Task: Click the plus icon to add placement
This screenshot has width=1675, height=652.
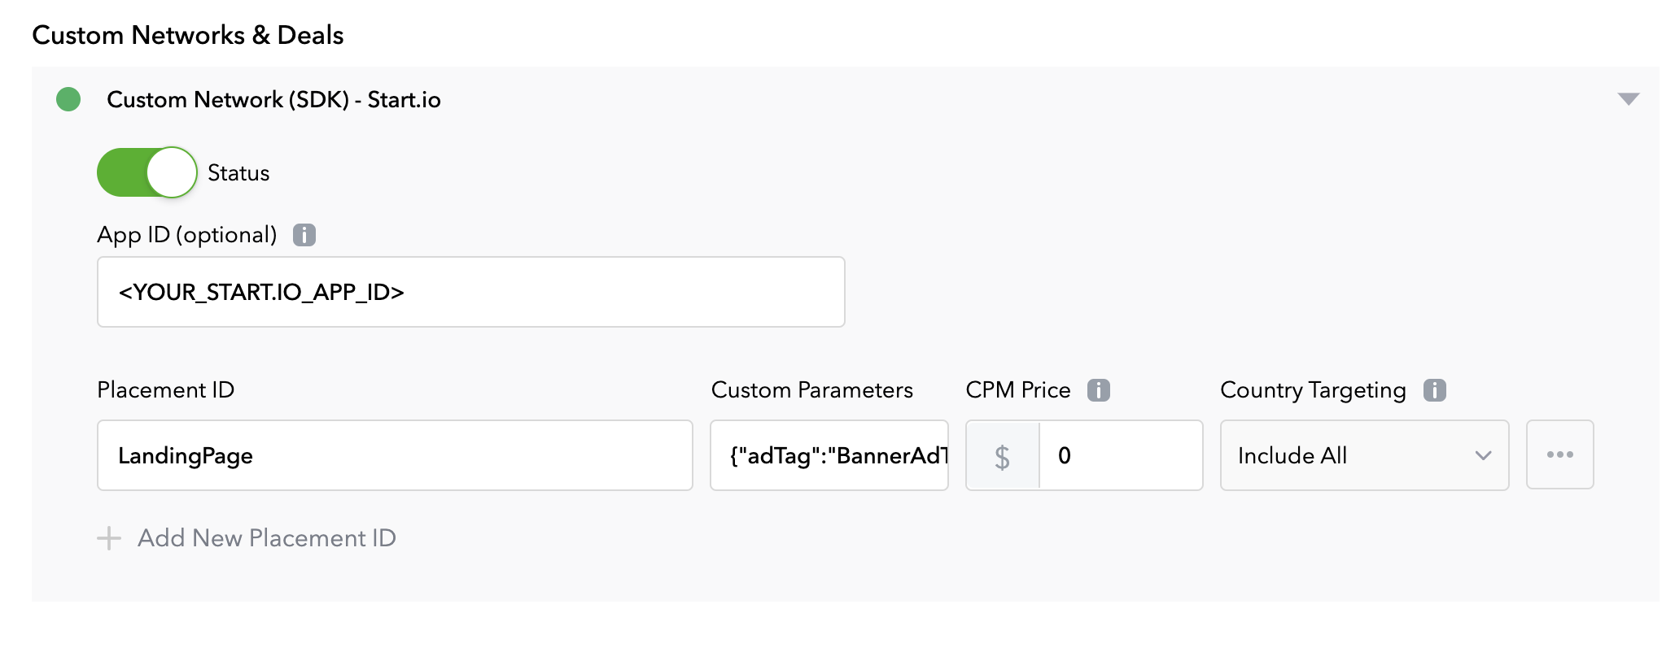Action: pos(109,538)
